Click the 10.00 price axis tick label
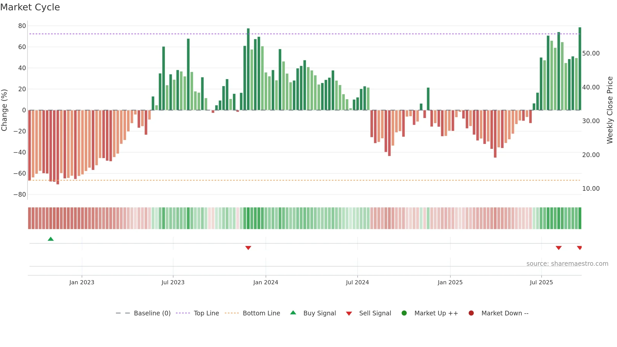 [x=591, y=189]
